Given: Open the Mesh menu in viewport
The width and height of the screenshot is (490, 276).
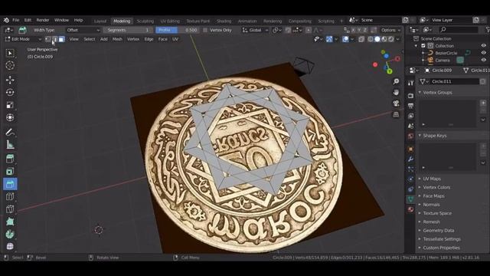Looking at the screenshot, I should click(x=117, y=39).
